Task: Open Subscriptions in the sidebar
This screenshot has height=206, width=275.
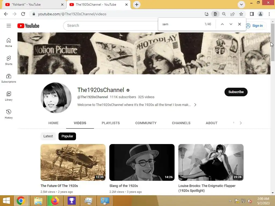Action: coord(9,78)
